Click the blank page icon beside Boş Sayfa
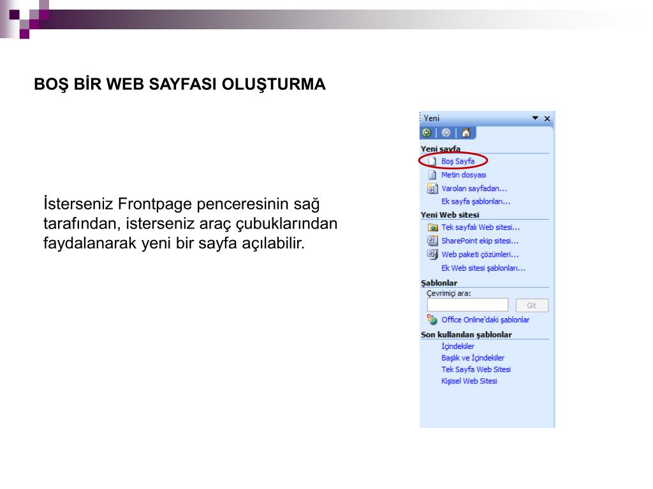 click(432, 161)
